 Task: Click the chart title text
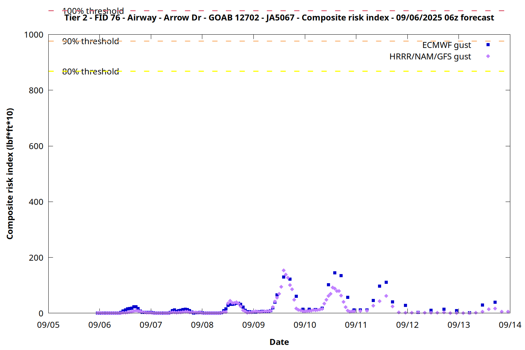click(x=279, y=17)
